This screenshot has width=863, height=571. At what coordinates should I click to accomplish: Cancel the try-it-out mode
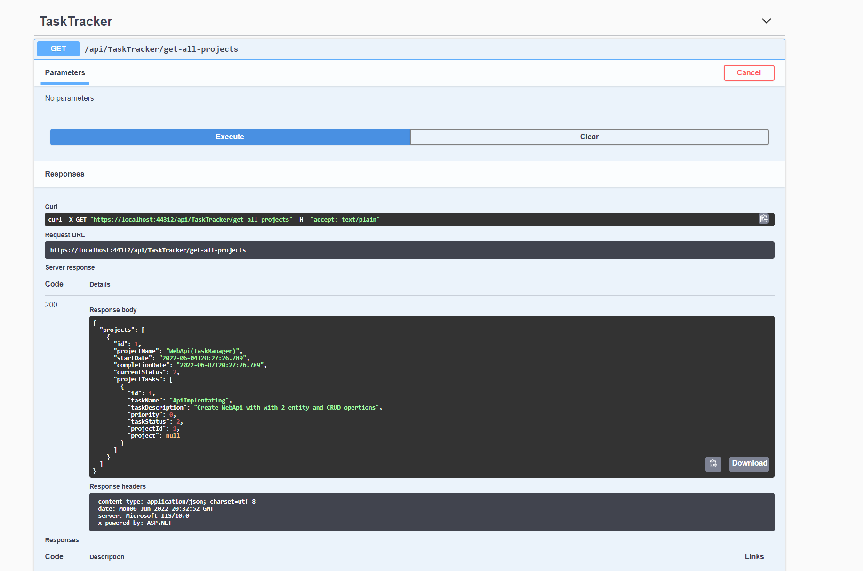point(749,72)
